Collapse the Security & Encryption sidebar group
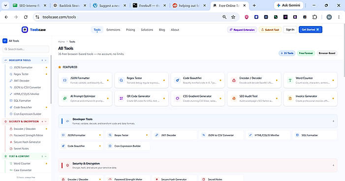Image resolution: width=345 pixels, height=181 pixels. 46,121
